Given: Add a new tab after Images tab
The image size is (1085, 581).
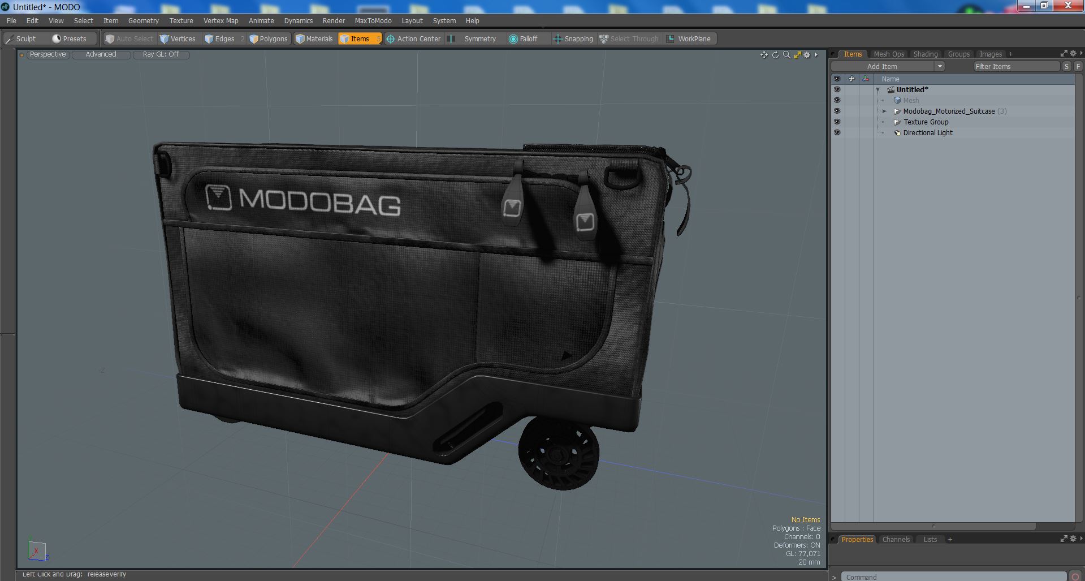Looking at the screenshot, I should tap(1010, 54).
